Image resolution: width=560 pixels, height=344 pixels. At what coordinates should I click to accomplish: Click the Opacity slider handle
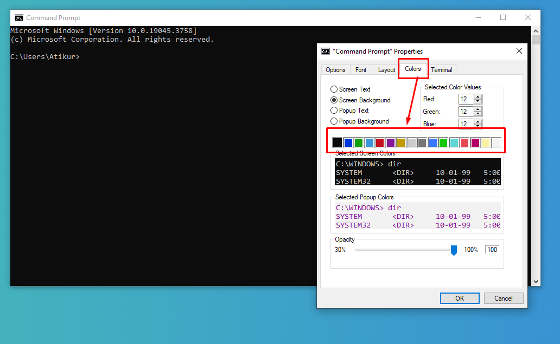pyautogui.click(x=454, y=250)
